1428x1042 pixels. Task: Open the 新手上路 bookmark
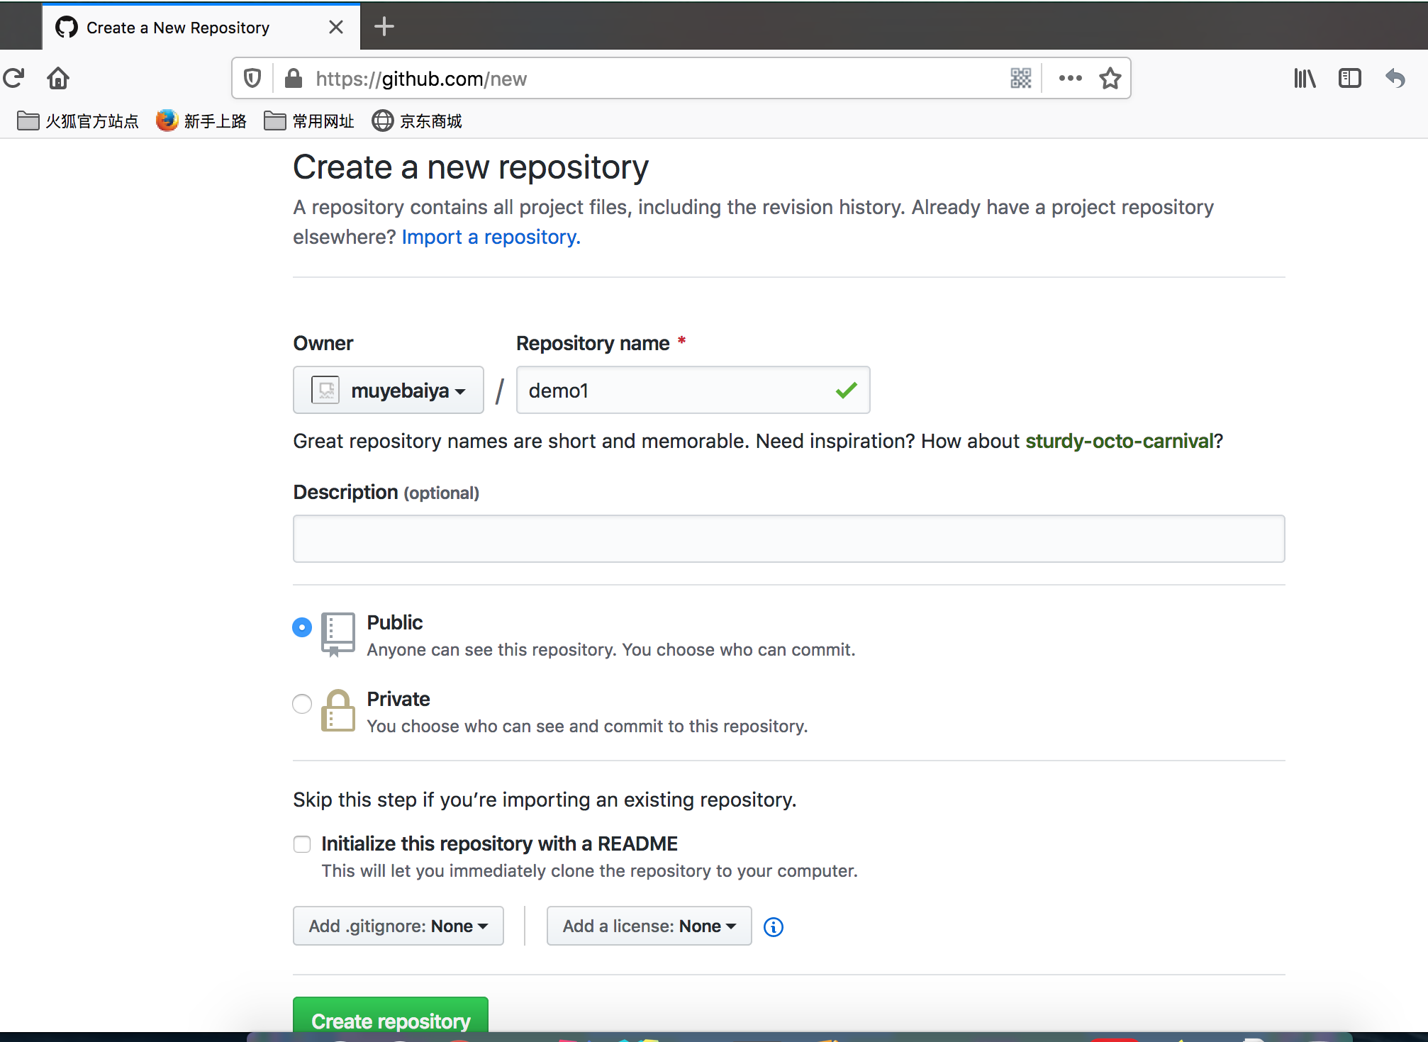[201, 121]
